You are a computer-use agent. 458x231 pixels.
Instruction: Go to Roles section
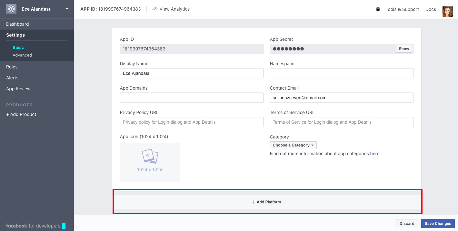(x=12, y=67)
